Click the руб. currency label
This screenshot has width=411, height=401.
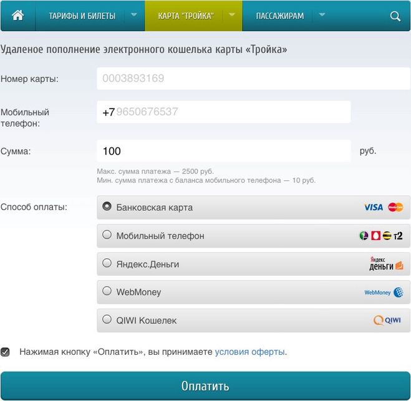click(368, 151)
